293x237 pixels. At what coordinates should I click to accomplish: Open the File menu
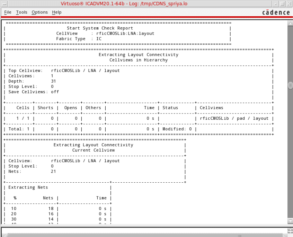click(8, 12)
